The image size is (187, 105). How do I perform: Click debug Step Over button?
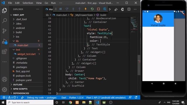coord(67,9)
